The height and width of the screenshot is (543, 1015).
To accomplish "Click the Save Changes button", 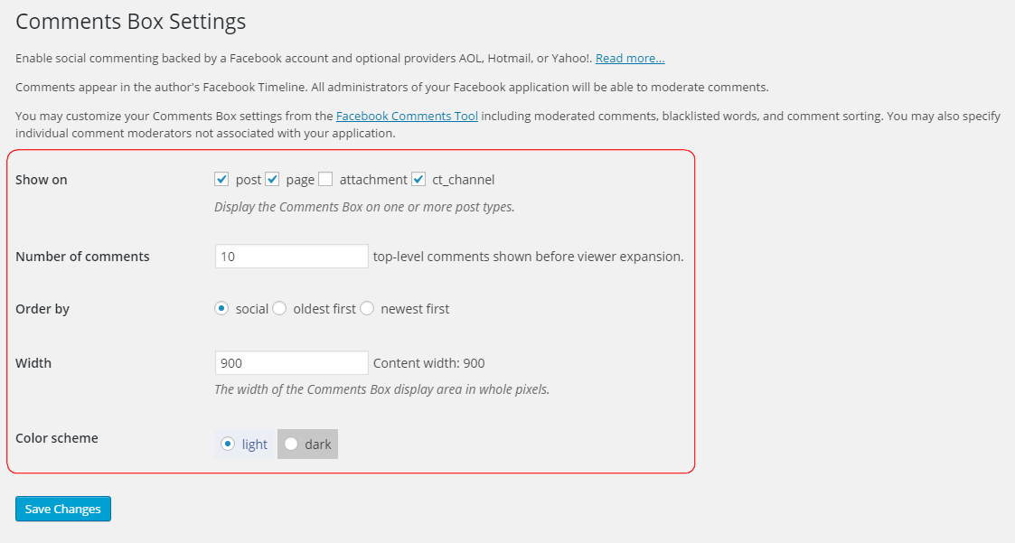I will point(63,509).
